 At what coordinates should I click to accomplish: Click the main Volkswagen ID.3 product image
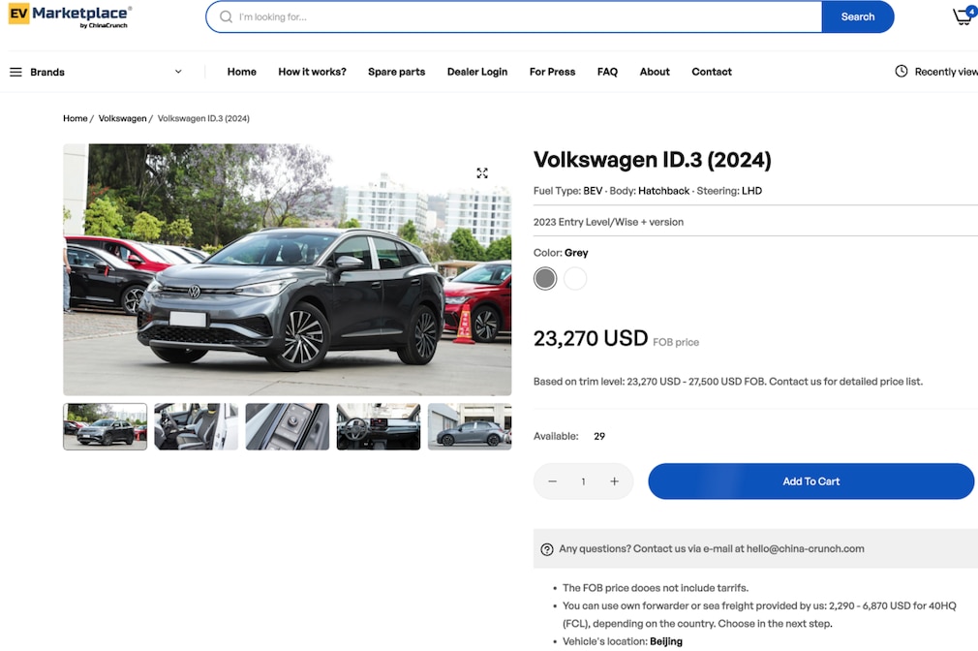[287, 269]
